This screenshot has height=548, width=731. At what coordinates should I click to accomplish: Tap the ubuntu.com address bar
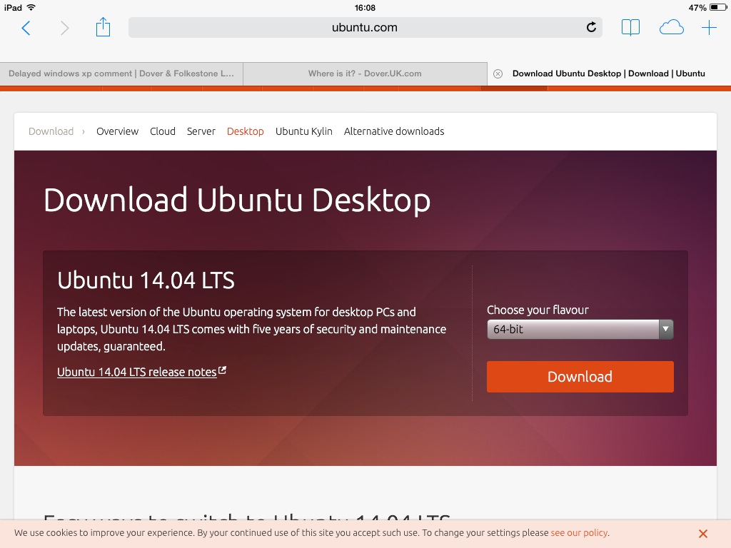(365, 28)
